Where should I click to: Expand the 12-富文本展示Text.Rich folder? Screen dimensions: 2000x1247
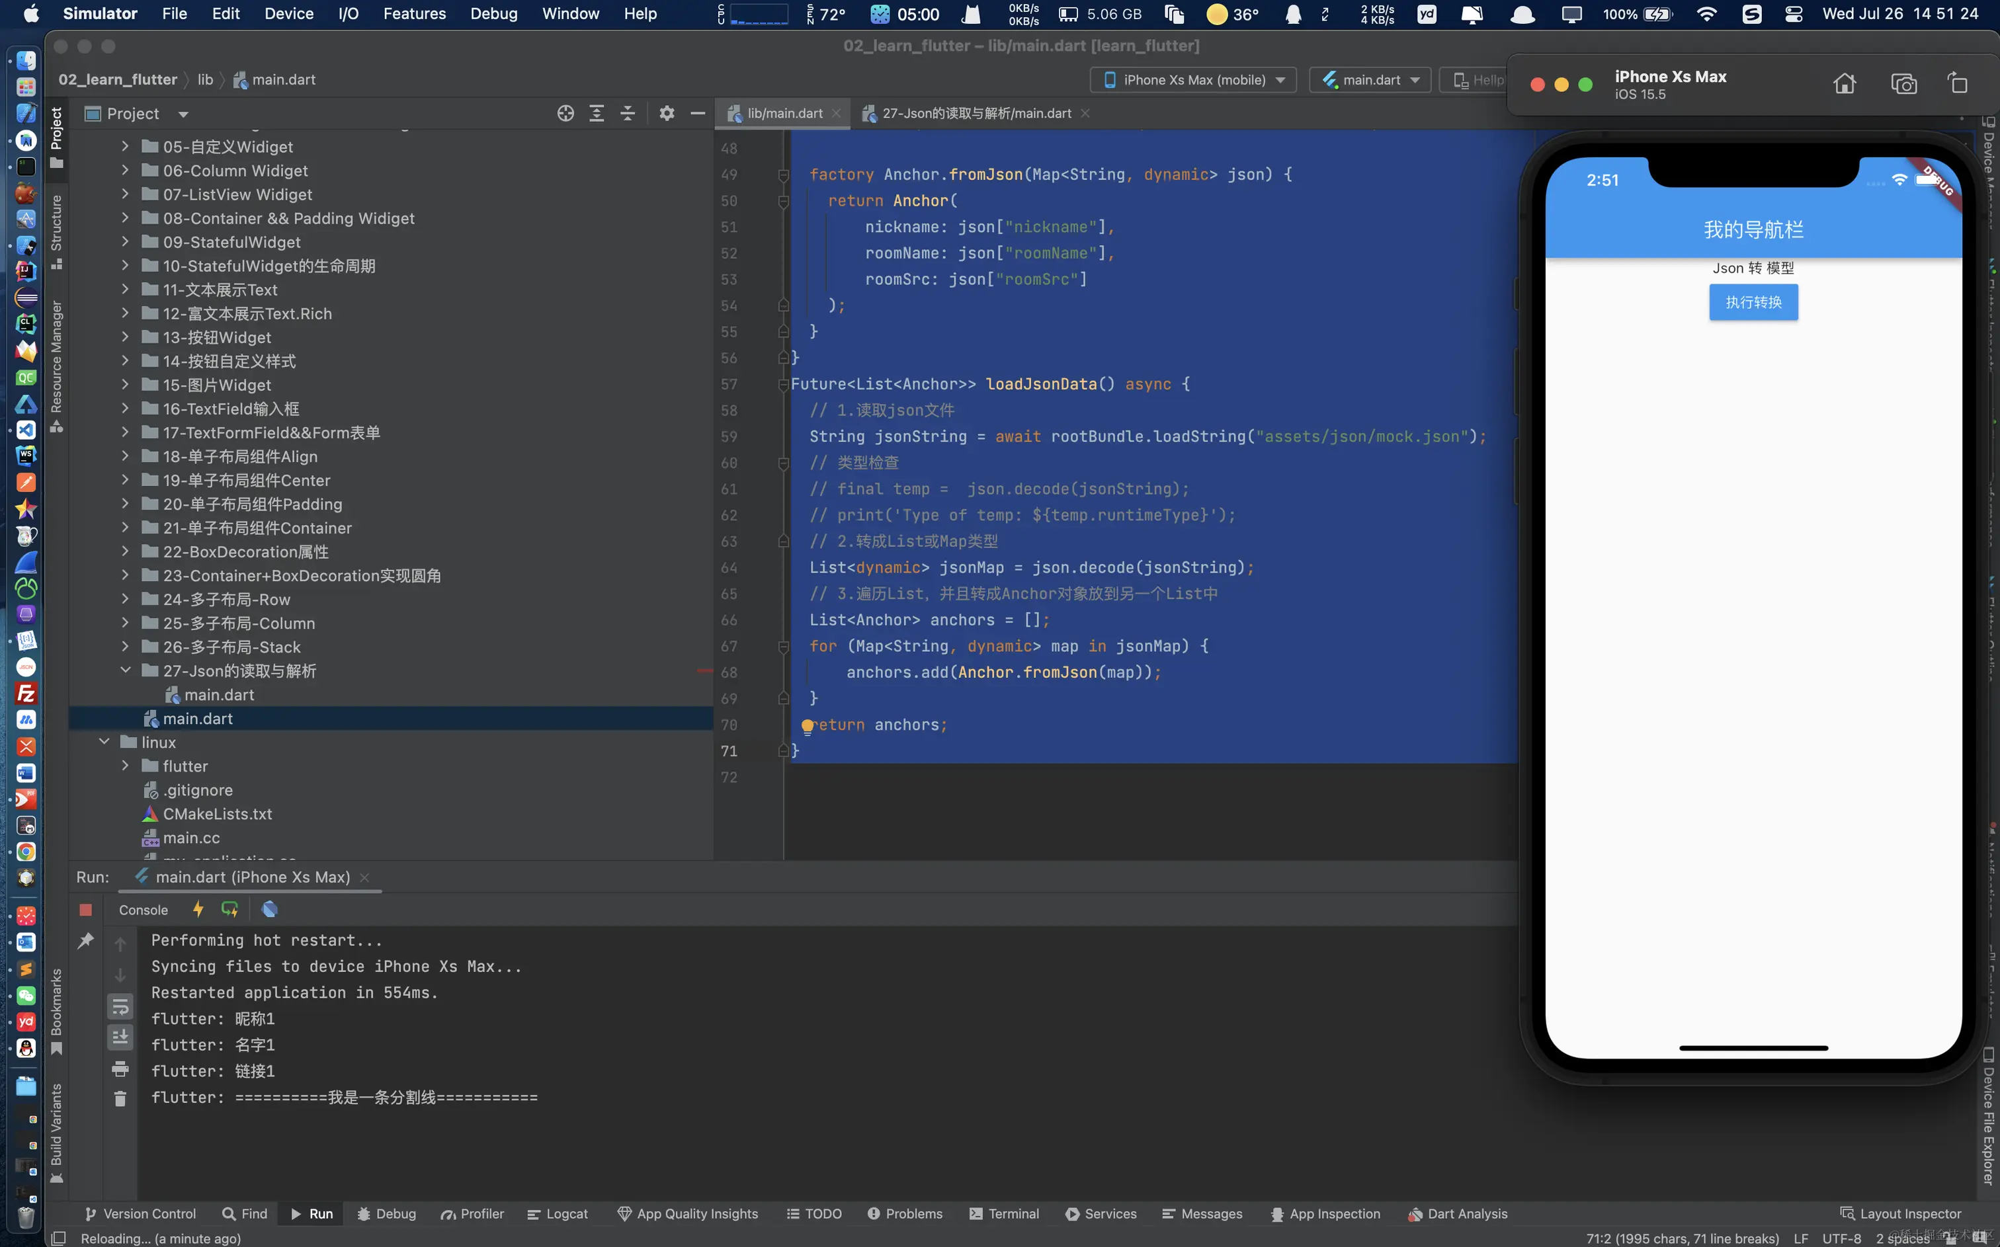tap(126, 313)
